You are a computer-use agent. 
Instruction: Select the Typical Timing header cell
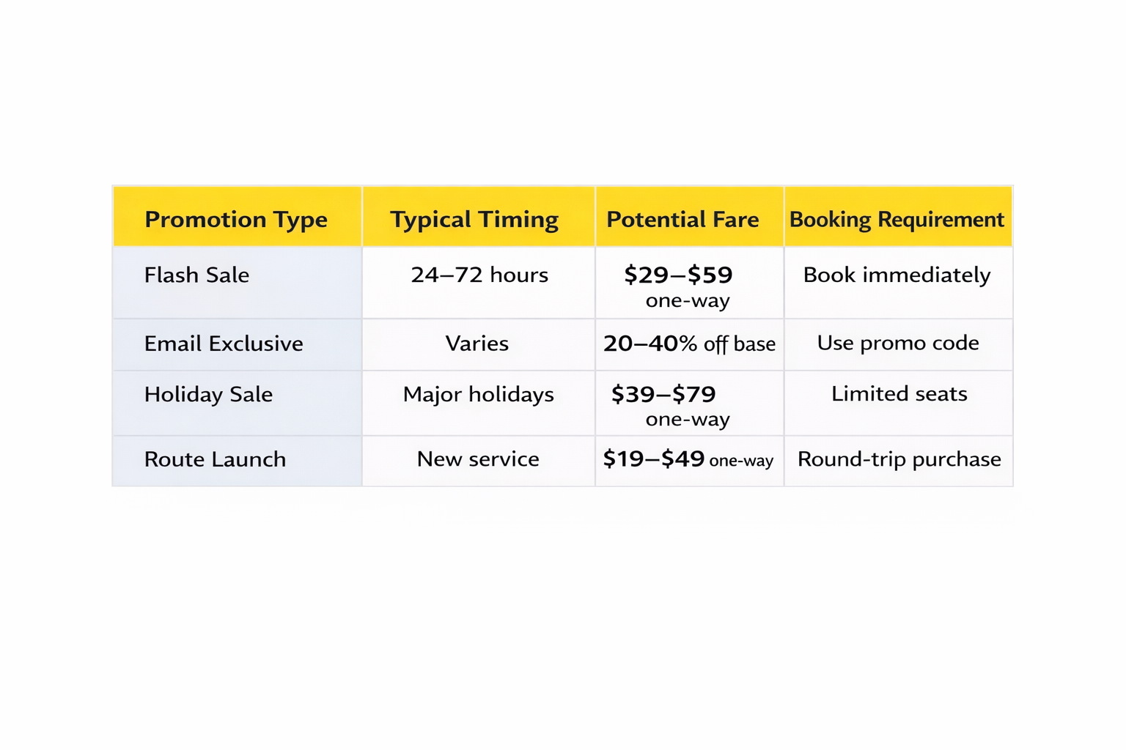tap(474, 219)
